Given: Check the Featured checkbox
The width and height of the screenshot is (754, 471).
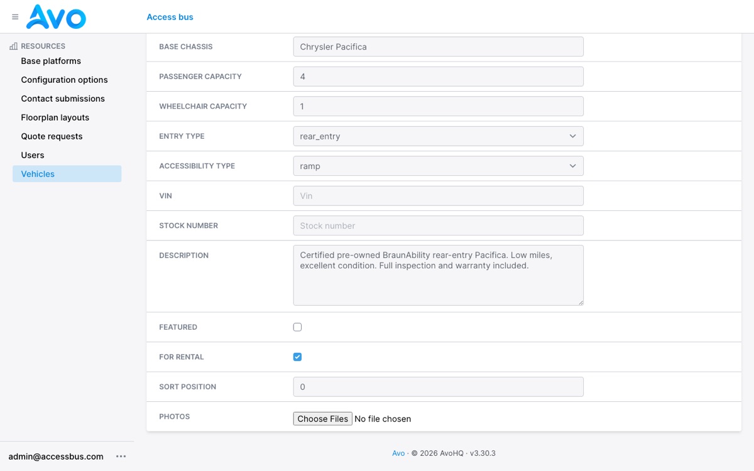Looking at the screenshot, I should pos(297,327).
